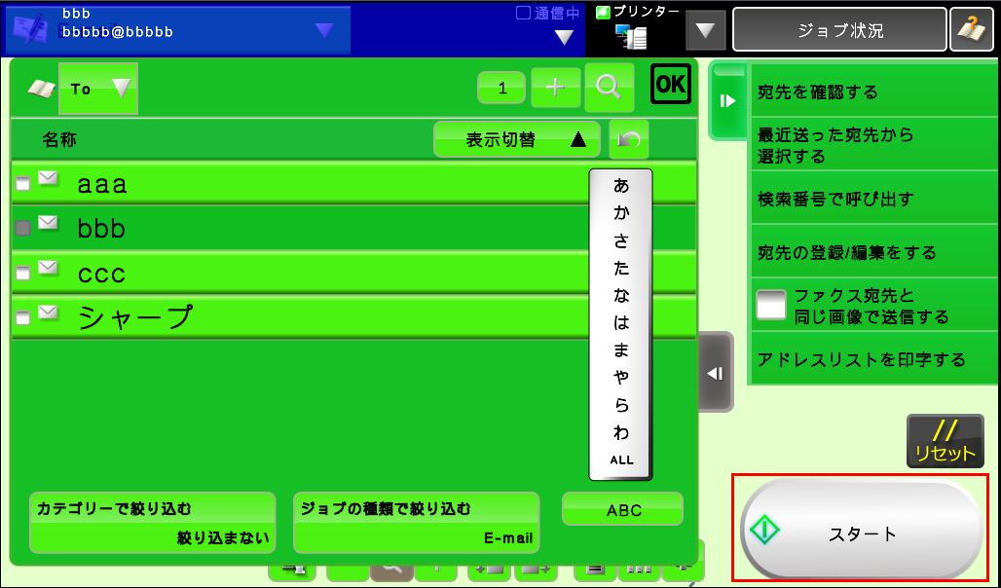Jump to ALL in kana index bar
The width and height of the screenshot is (1001, 588).
click(x=621, y=459)
